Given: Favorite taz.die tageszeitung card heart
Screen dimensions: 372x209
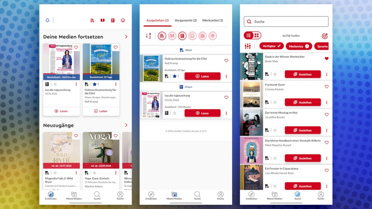Looking at the screenshot, I should coord(76,47).
